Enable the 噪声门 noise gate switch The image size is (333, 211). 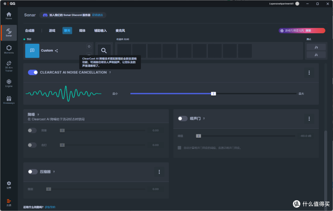point(183,118)
